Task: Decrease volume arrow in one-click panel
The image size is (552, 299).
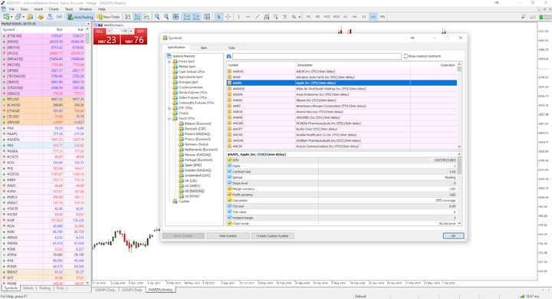Action: [109, 31]
